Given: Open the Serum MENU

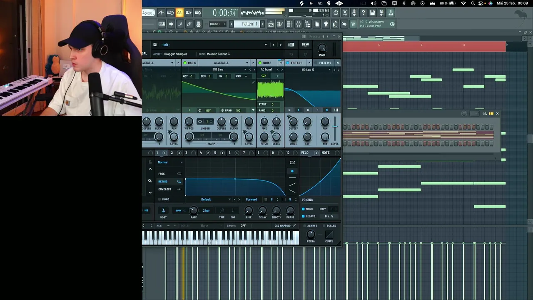Looking at the screenshot, I should (x=305, y=45).
